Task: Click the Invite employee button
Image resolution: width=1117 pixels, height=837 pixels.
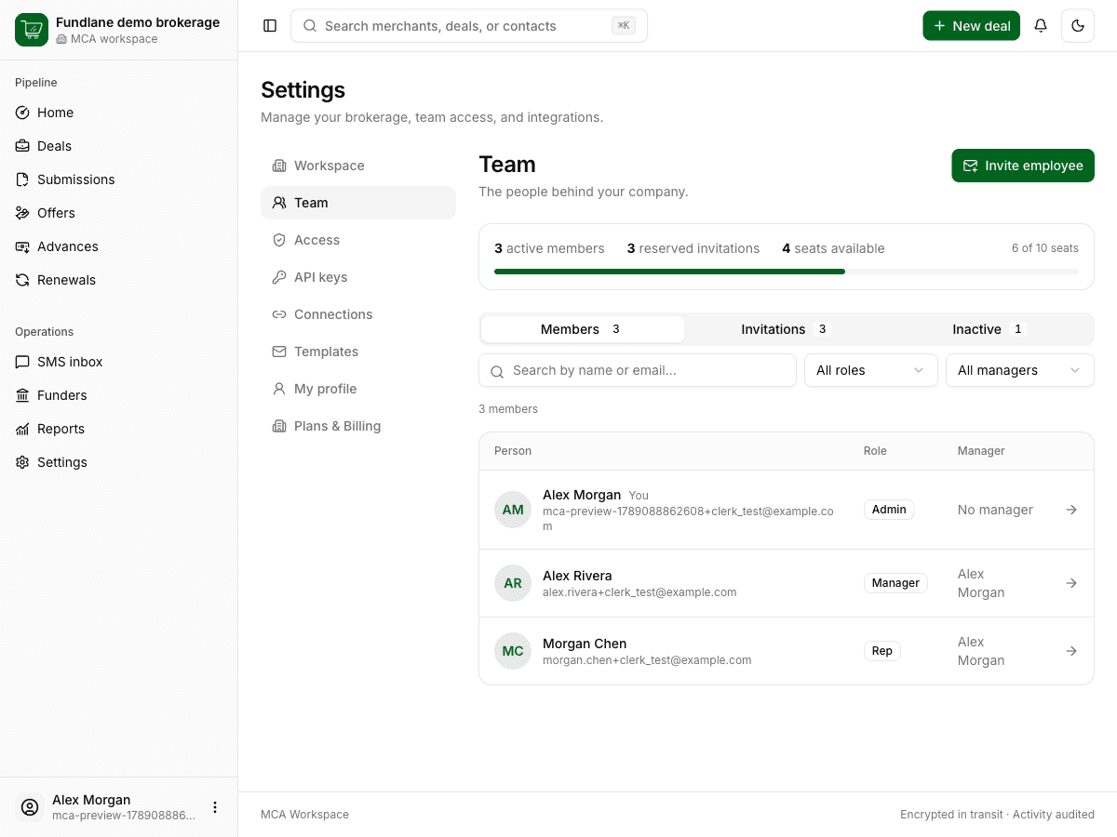Action: click(x=1023, y=166)
